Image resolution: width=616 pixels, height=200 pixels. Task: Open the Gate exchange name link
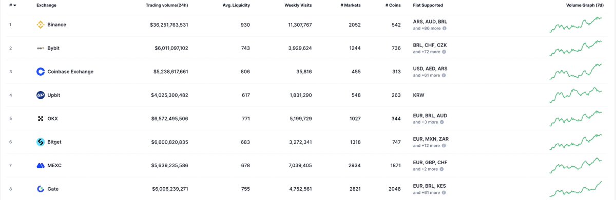[53, 189]
